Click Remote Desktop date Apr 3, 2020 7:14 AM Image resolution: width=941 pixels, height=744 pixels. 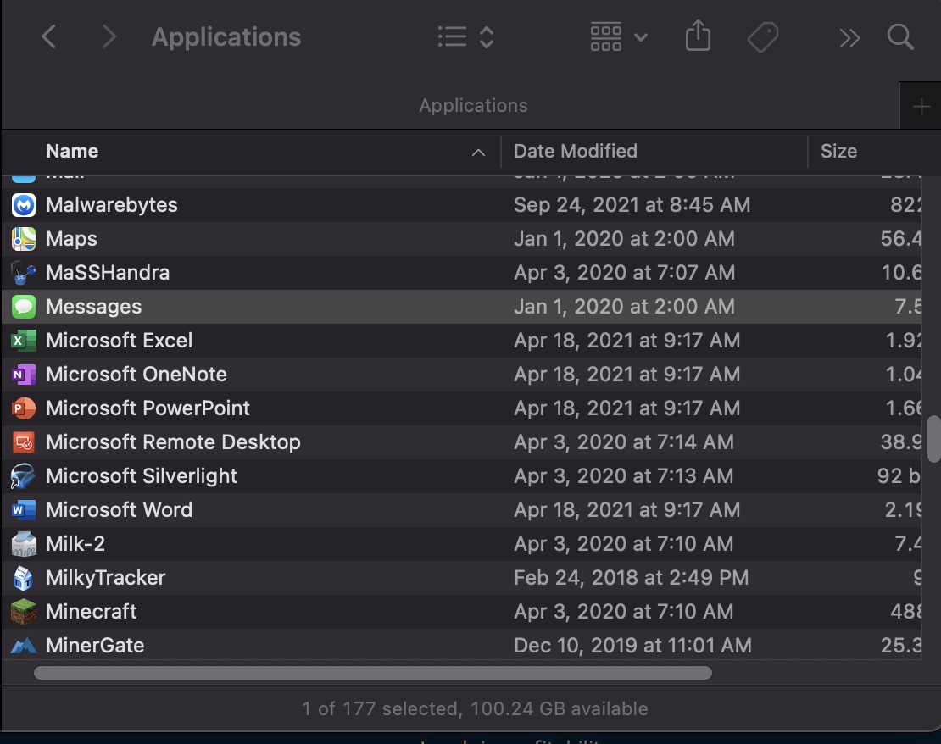click(x=624, y=442)
